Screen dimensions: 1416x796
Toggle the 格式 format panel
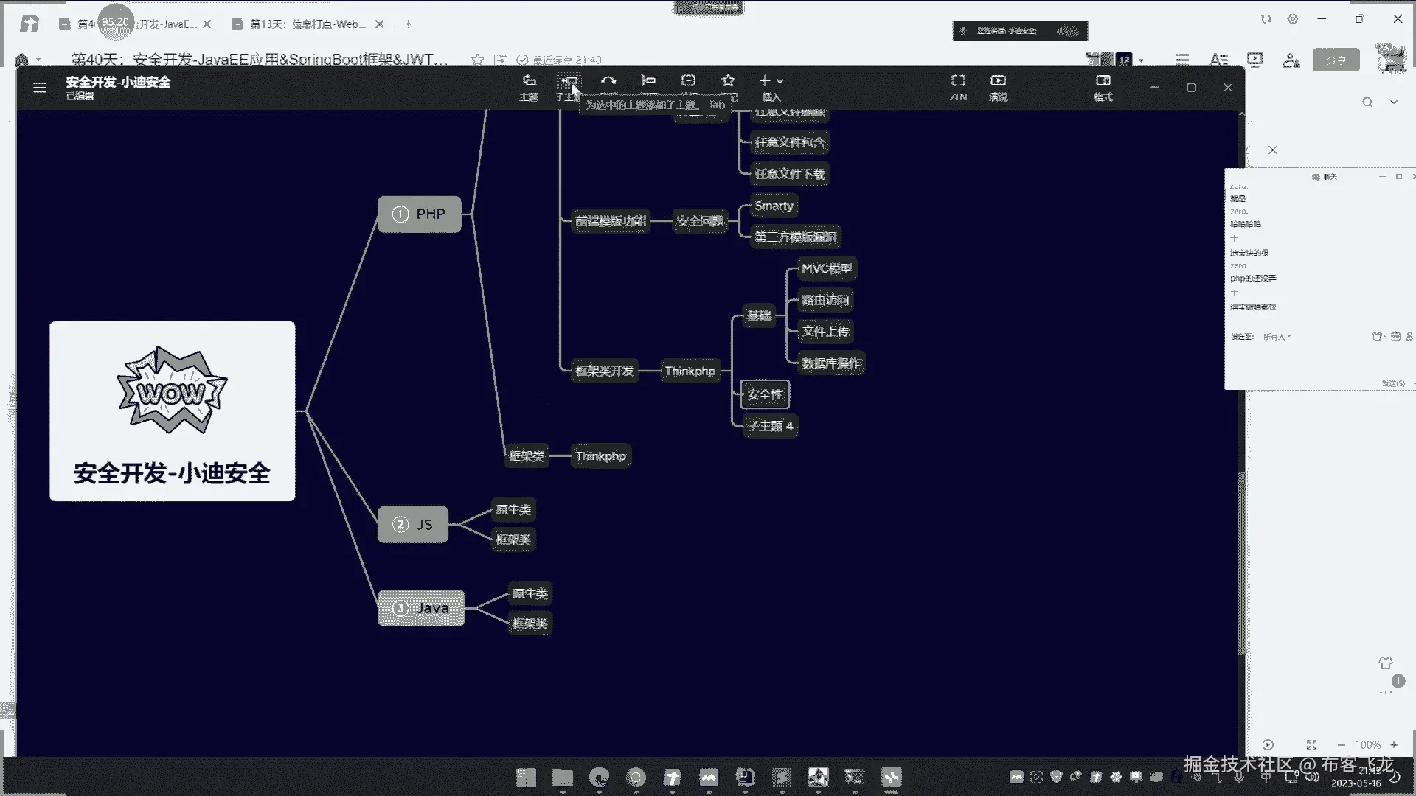click(1103, 81)
